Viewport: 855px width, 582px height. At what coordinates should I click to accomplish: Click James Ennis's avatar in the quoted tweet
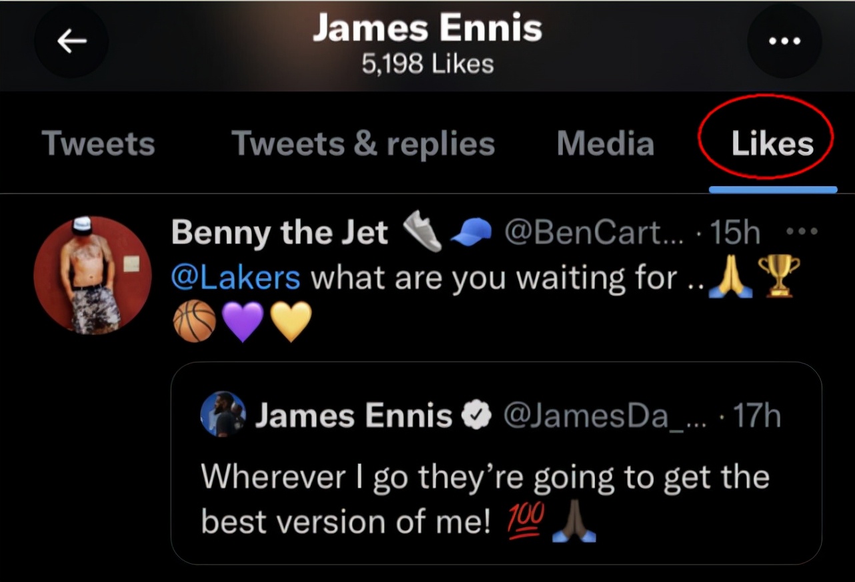[x=223, y=414]
